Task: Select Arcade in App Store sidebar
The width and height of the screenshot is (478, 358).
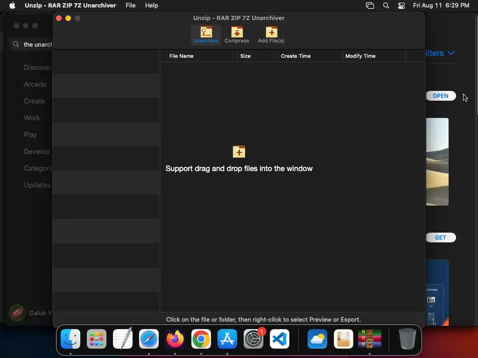Action: tap(35, 84)
